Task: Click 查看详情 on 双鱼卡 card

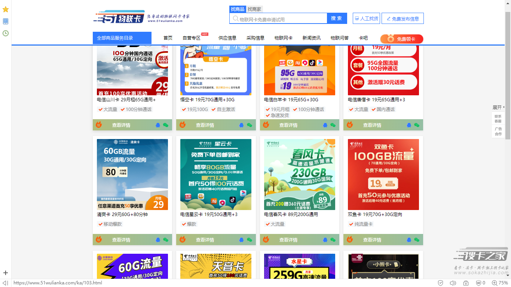Action: click(372, 240)
